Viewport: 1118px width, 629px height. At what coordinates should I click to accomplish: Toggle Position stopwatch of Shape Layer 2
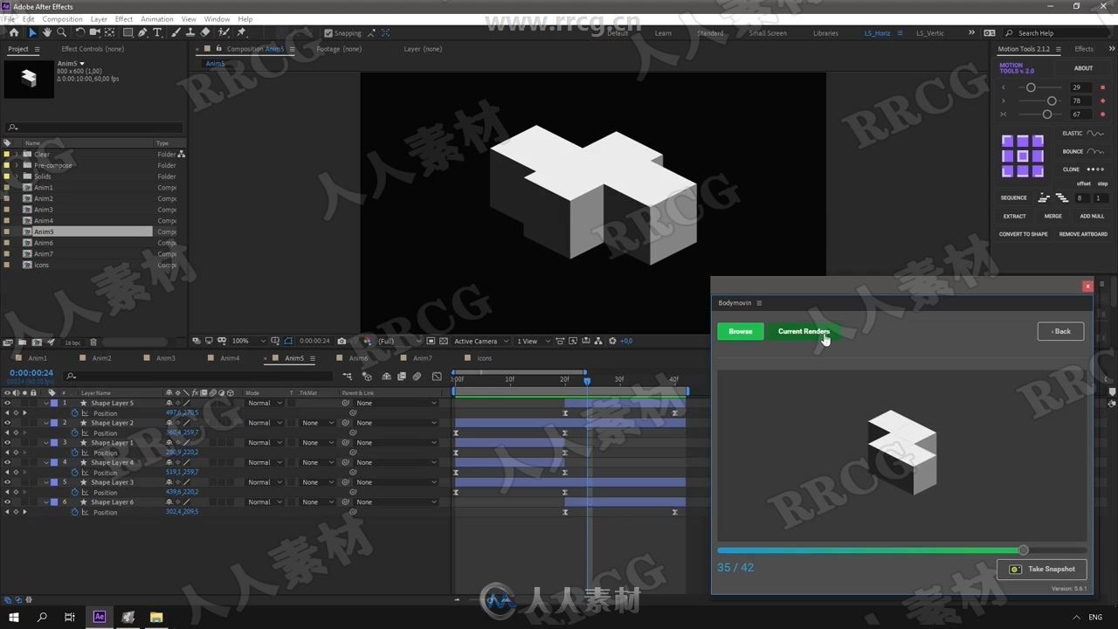click(x=75, y=433)
